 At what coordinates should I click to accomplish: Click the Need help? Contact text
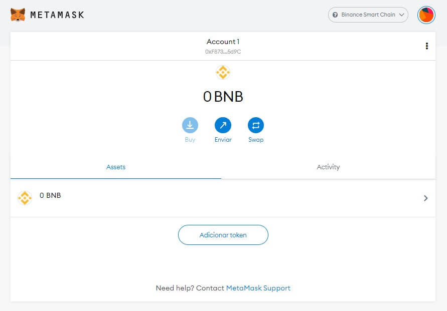coord(190,288)
